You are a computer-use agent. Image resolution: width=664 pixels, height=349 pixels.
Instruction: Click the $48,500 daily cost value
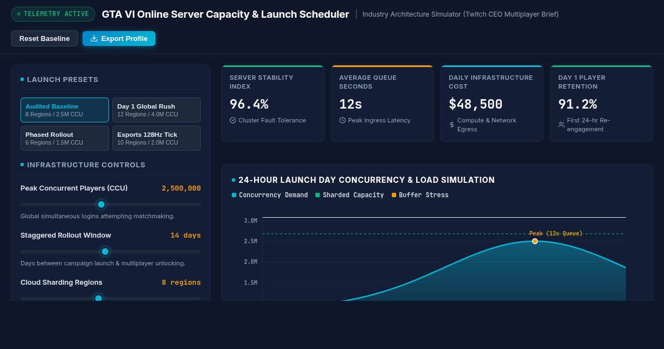click(x=476, y=104)
